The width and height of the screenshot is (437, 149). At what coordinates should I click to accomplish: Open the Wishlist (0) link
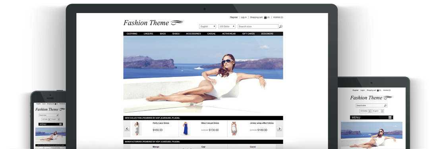point(278,17)
